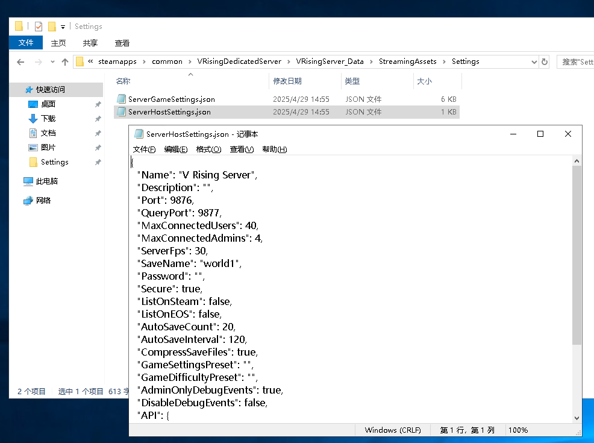Image resolution: width=594 pixels, height=443 pixels.
Task: Click steamapps in the address breadcrumb
Action: coord(117,61)
